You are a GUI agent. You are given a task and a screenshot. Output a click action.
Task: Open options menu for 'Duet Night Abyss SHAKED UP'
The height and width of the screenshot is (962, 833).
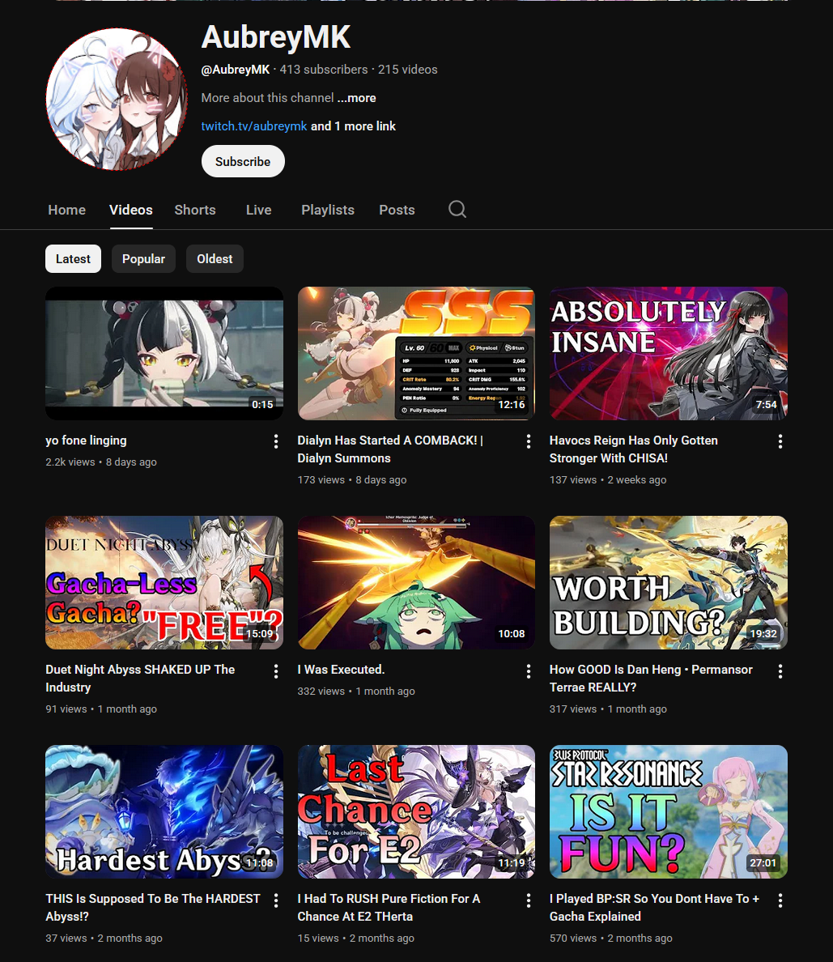point(276,671)
